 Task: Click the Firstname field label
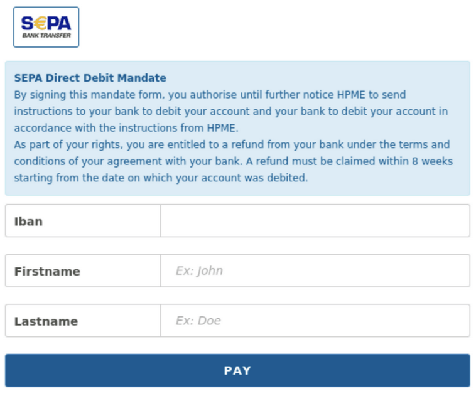pos(47,271)
